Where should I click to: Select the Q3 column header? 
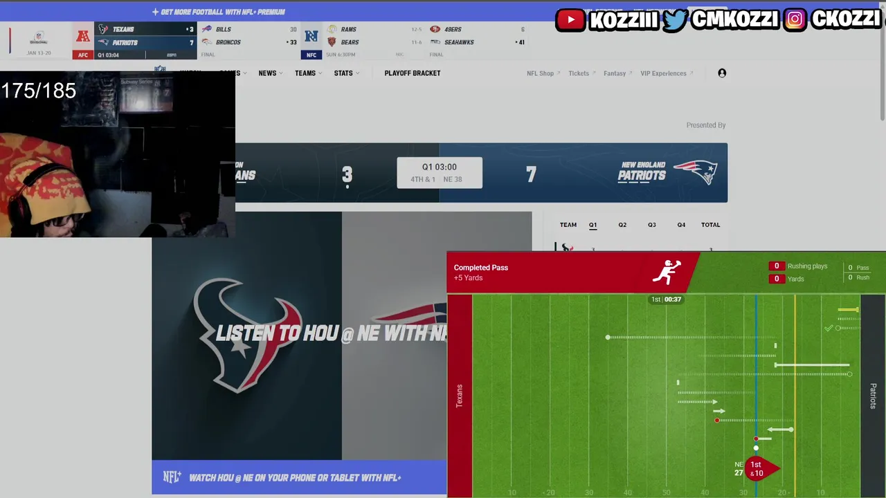click(652, 225)
